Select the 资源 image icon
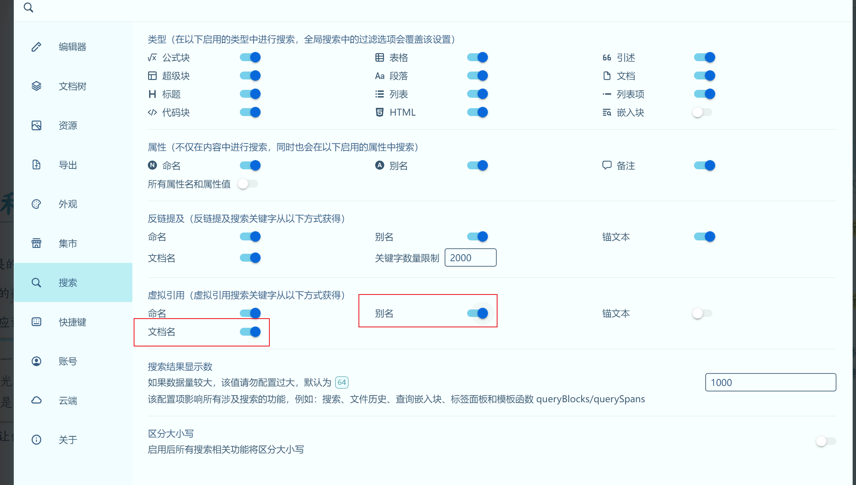856x485 pixels. (37, 125)
